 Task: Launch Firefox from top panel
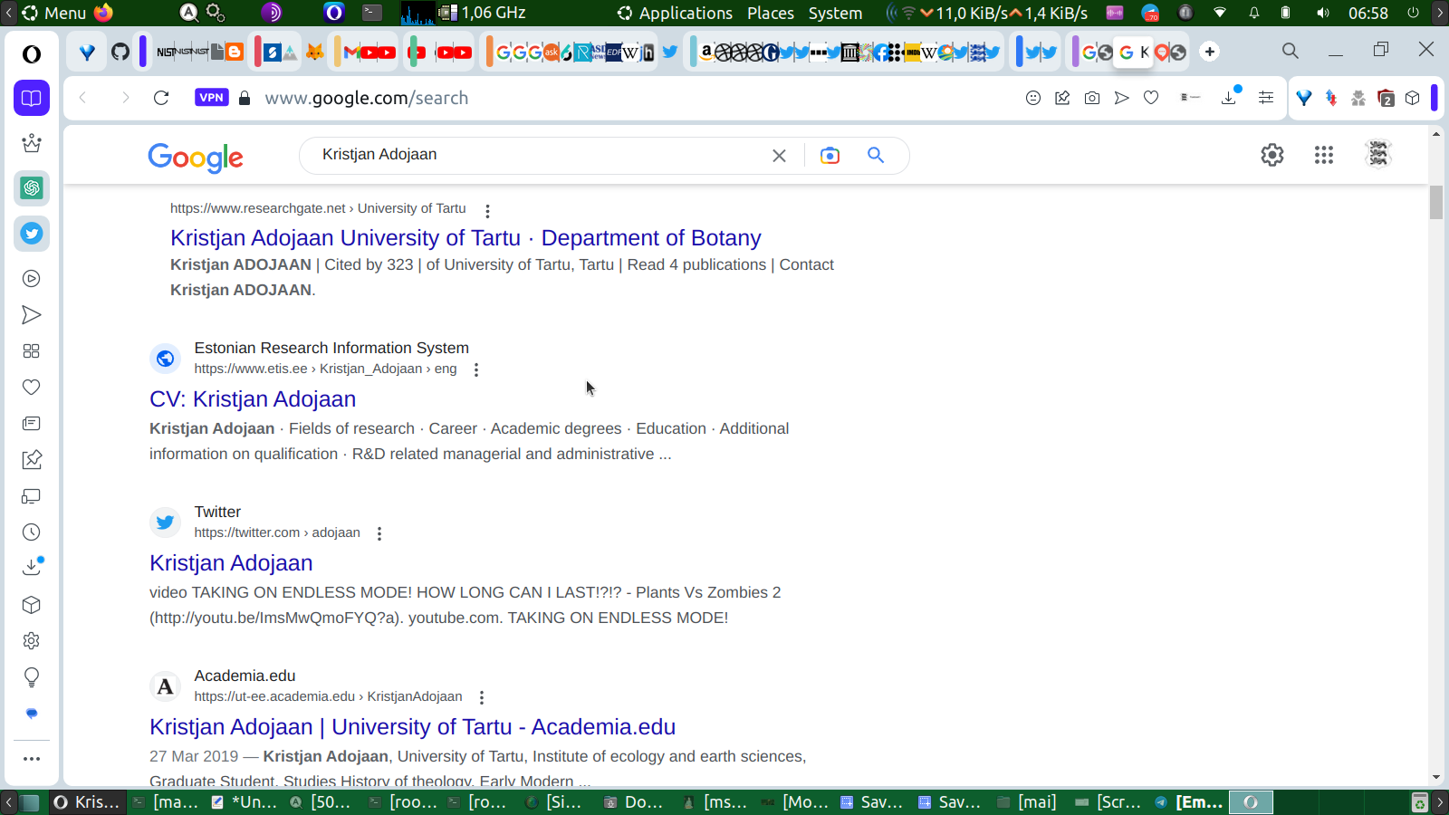(103, 13)
